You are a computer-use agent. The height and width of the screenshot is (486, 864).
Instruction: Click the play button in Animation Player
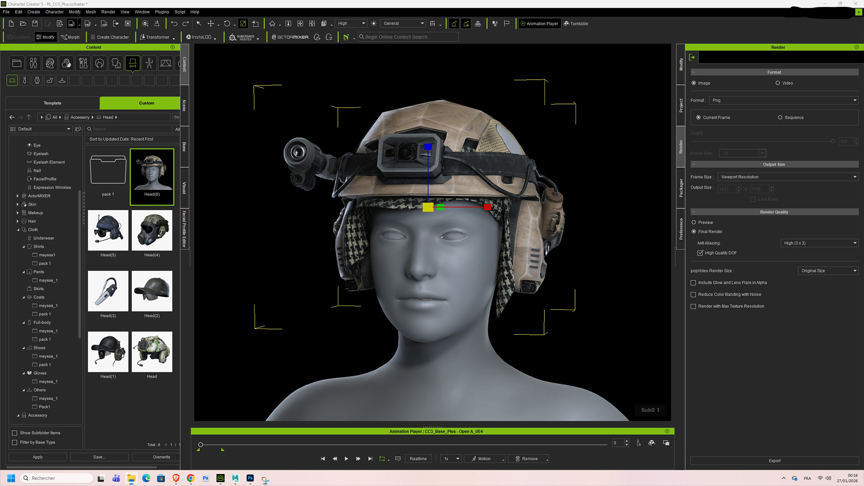(x=346, y=459)
